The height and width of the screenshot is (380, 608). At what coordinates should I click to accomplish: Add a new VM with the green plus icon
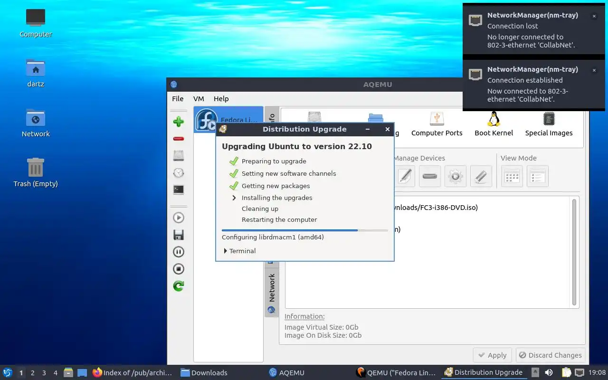(179, 122)
